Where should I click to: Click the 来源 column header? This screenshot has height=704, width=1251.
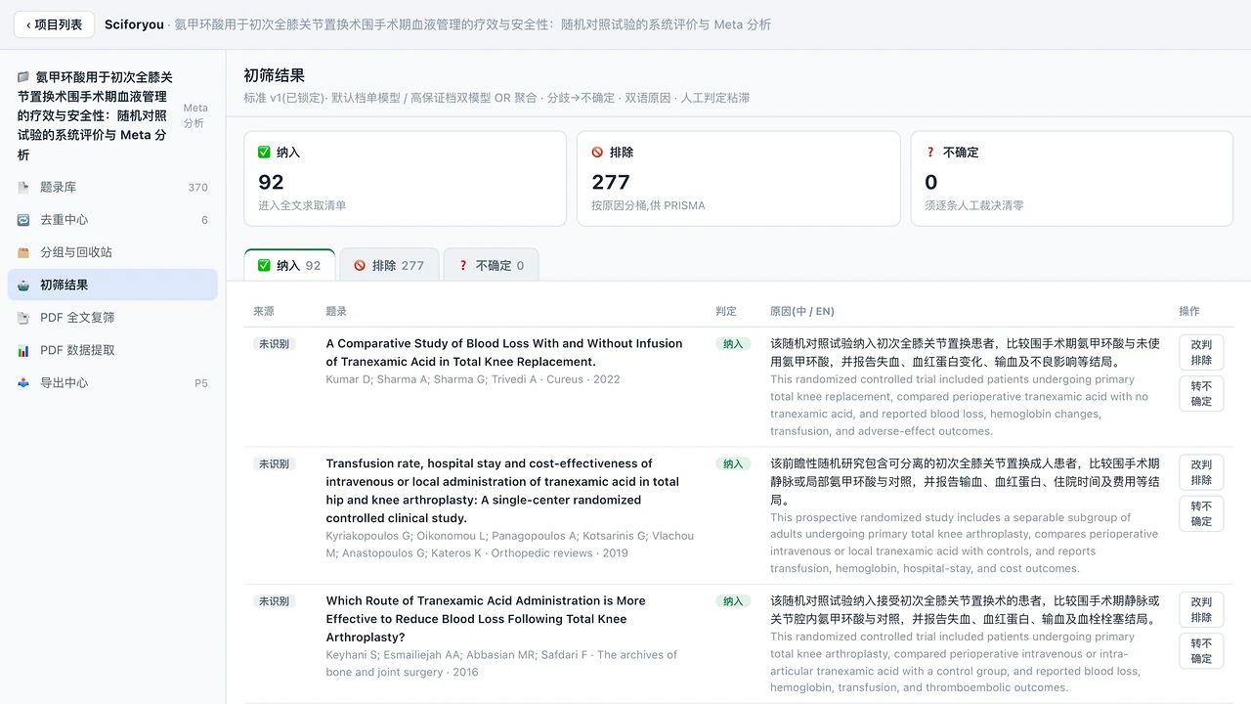click(264, 311)
